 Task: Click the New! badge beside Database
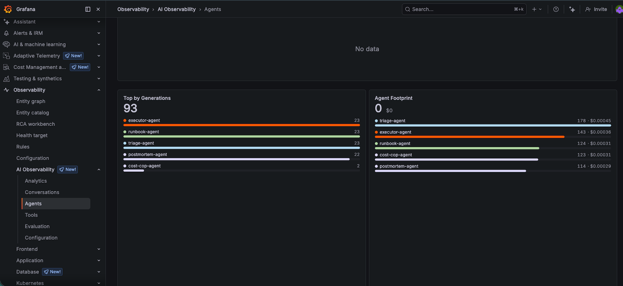52,272
